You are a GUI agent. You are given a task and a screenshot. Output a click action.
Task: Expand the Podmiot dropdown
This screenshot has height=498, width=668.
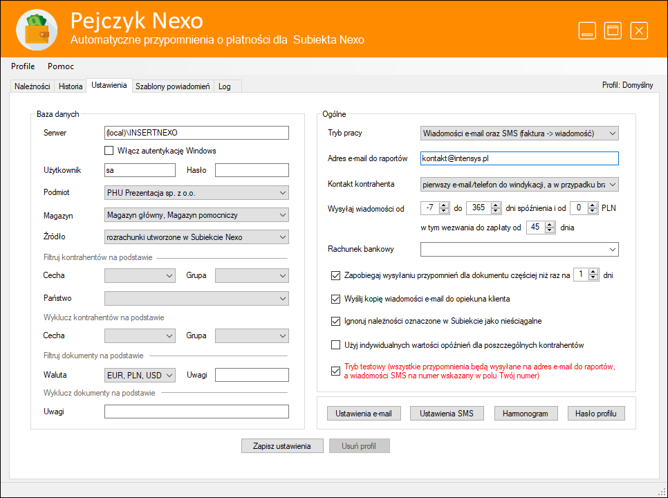(196, 192)
